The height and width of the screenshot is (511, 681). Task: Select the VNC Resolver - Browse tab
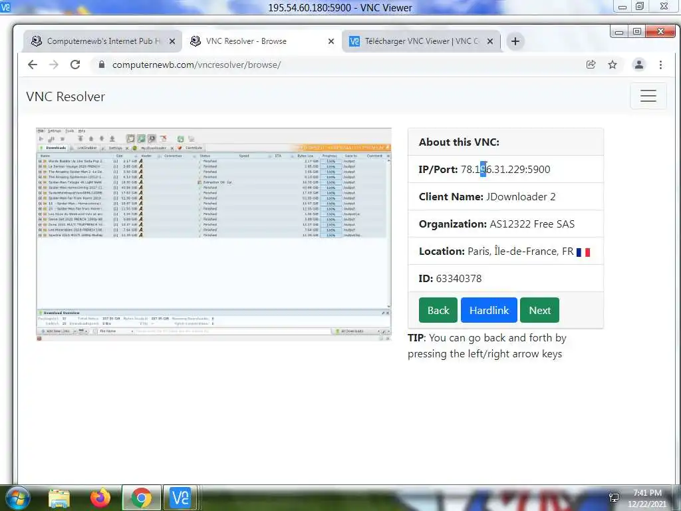(x=262, y=41)
